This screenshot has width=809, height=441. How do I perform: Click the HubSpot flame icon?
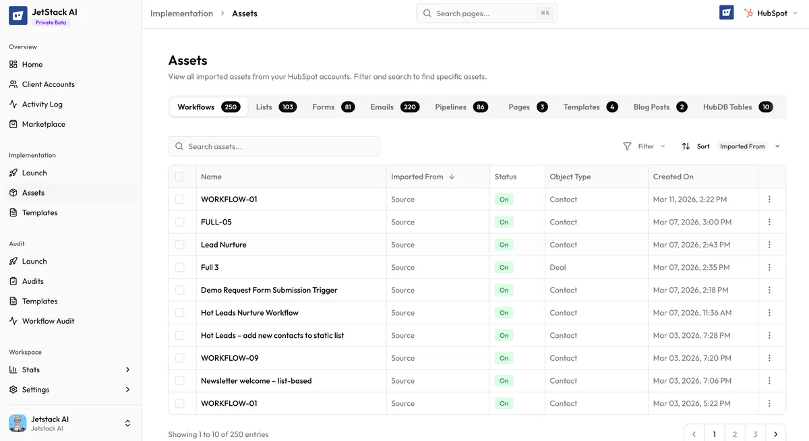[x=748, y=12]
